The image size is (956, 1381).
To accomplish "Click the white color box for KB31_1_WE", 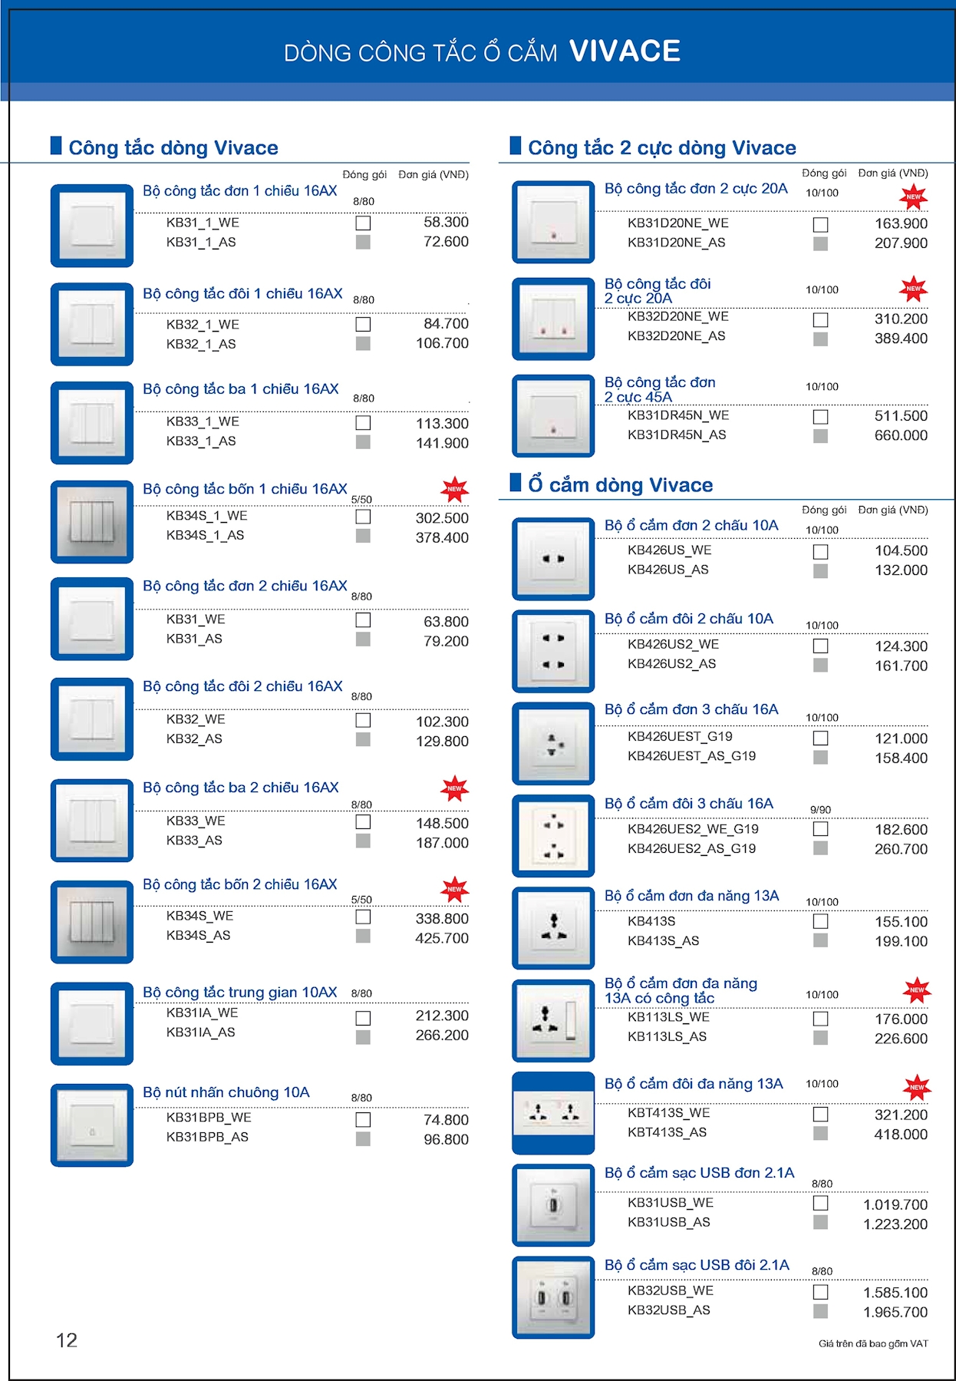I will (x=363, y=223).
